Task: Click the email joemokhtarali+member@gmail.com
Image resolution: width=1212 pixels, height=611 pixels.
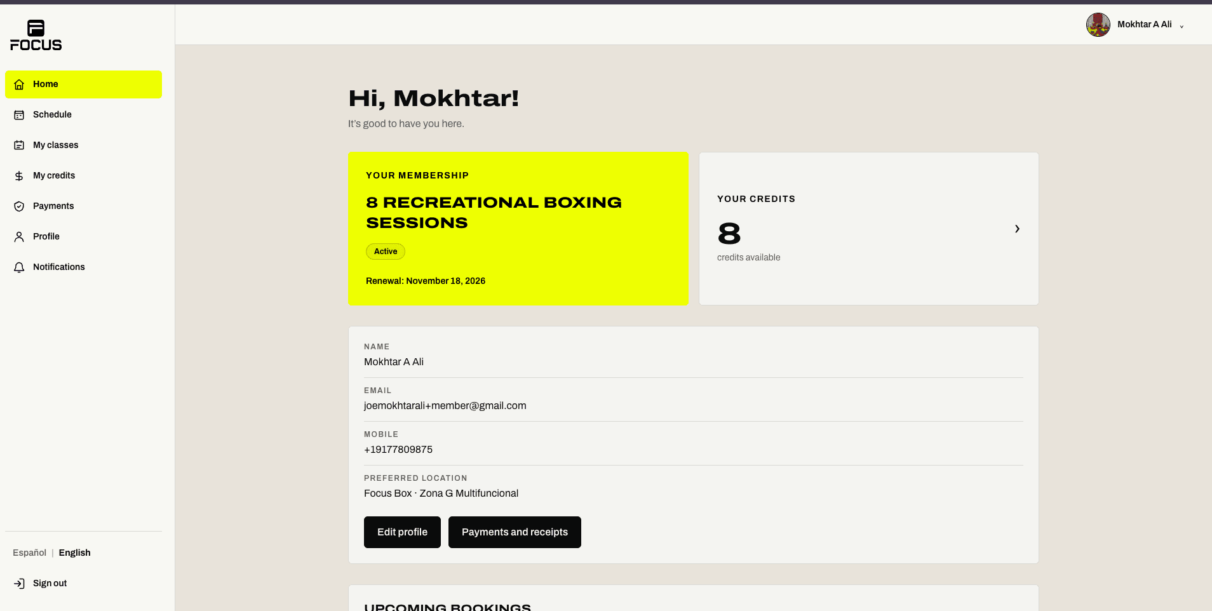Action: coord(445,406)
